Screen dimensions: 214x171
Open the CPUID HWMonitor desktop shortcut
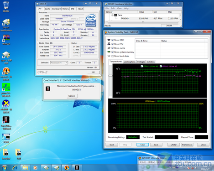[x=6, y=25]
